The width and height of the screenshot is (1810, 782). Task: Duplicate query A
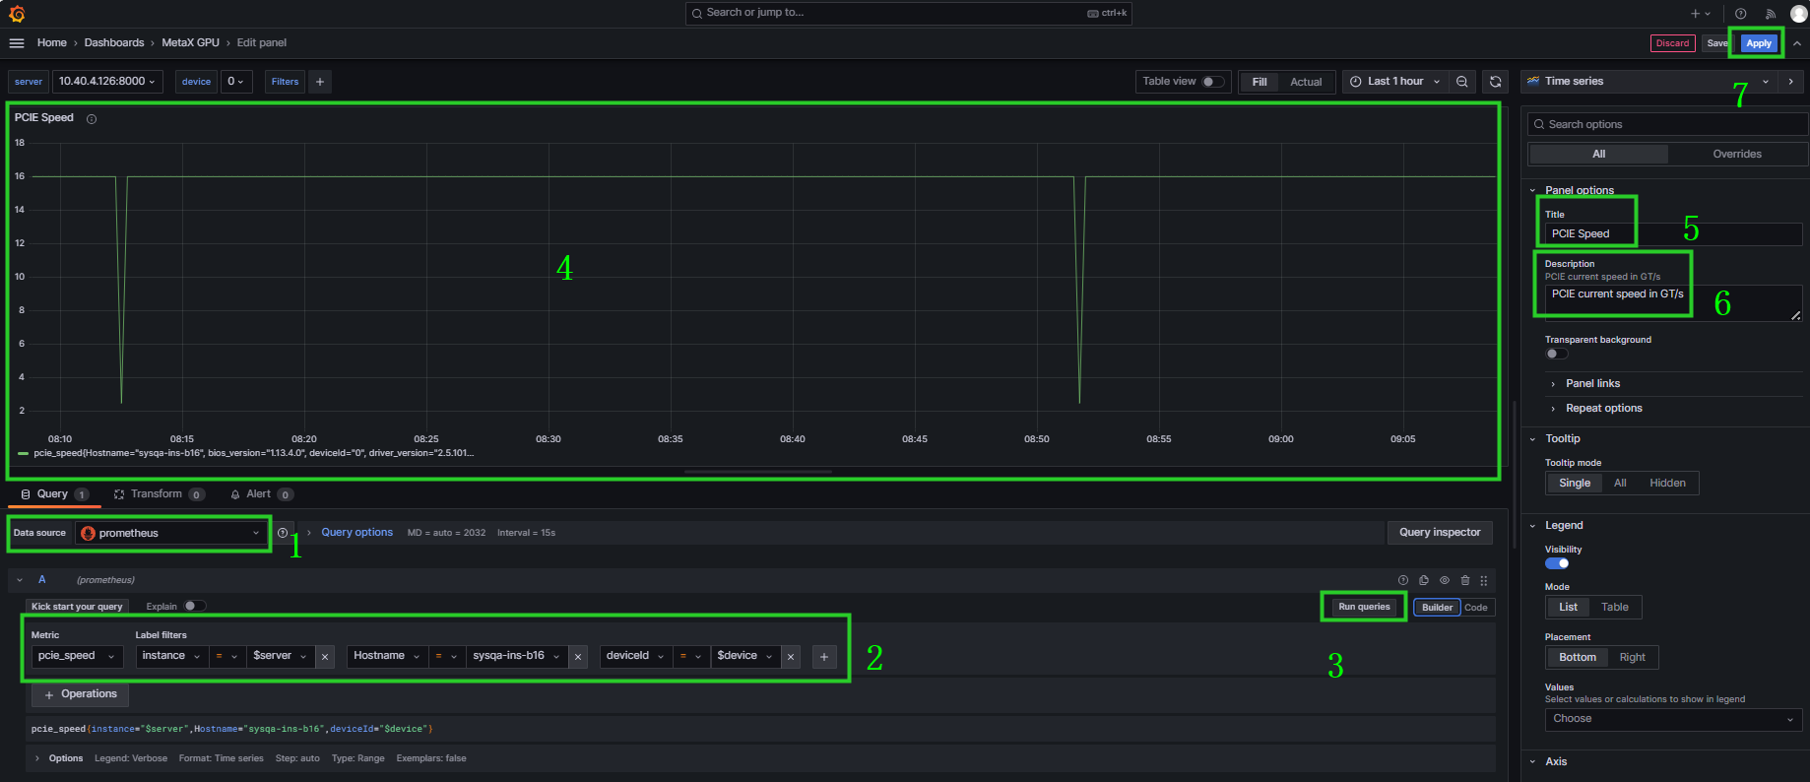[x=1424, y=580]
